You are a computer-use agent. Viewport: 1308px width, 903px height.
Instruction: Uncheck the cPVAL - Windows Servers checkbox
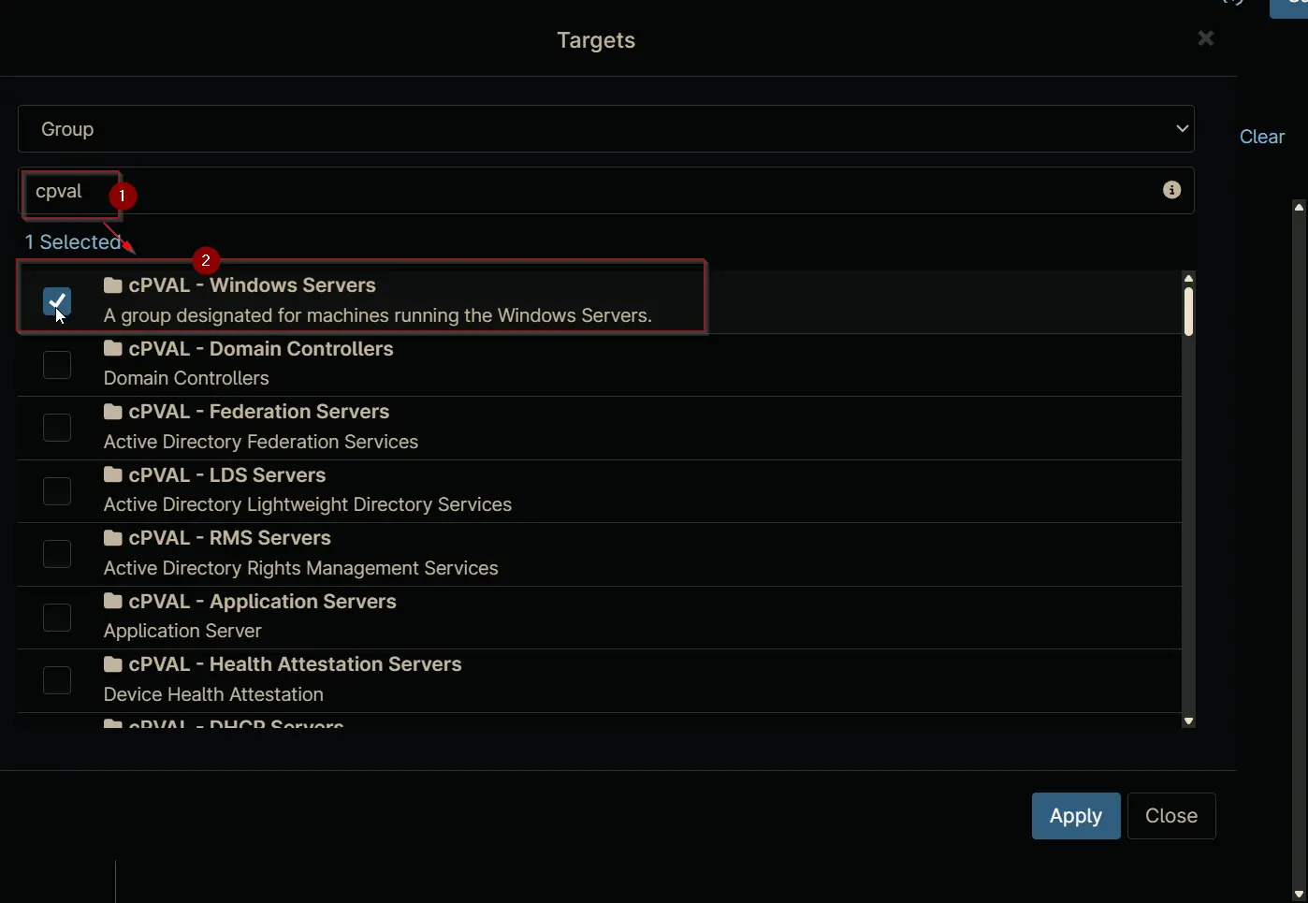tap(57, 301)
